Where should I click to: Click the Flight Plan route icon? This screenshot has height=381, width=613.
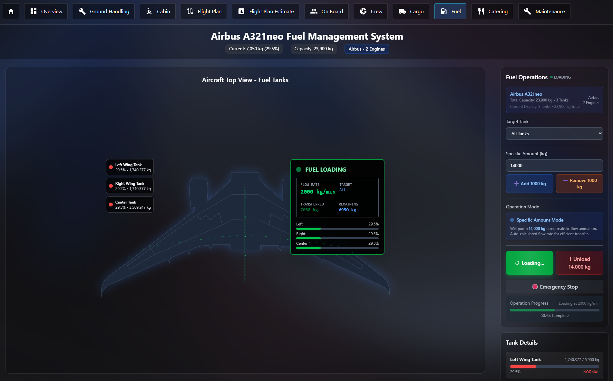pyautogui.click(x=190, y=11)
